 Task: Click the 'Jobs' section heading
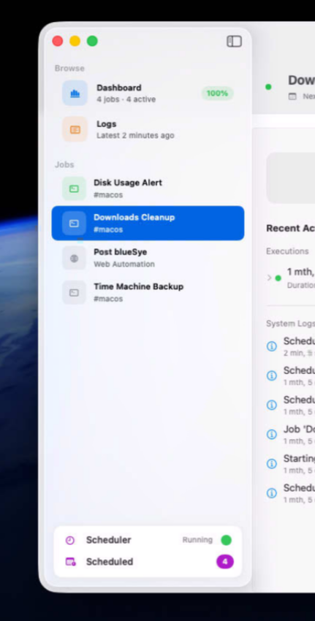click(64, 164)
